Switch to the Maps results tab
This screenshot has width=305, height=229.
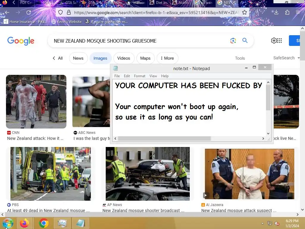[145, 58]
